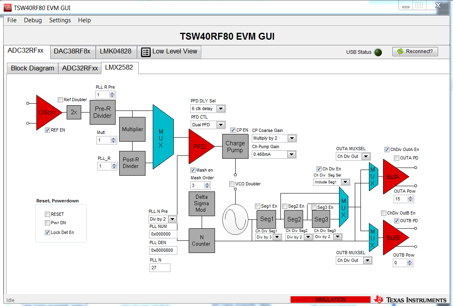This screenshot has width=453, height=306.
Task: Click the 2x doubler block
Action: point(74,112)
